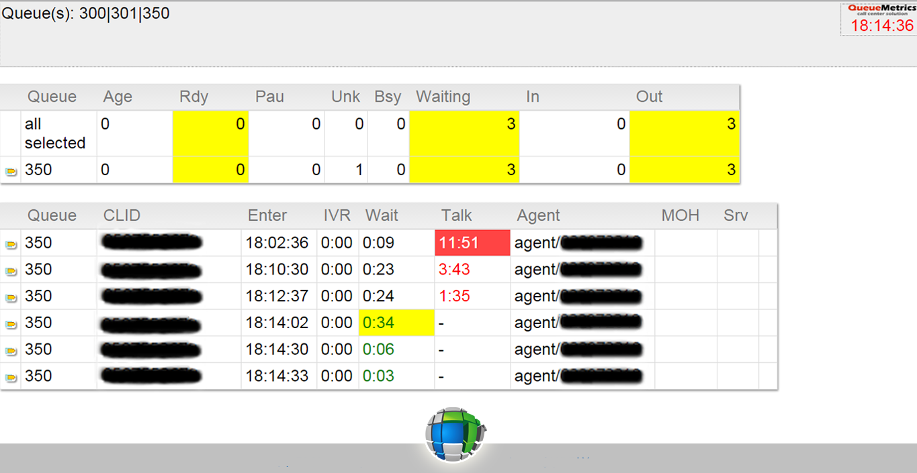Select the "all selected" row in the summary table
This screenshot has width=917, height=473.
(55, 134)
